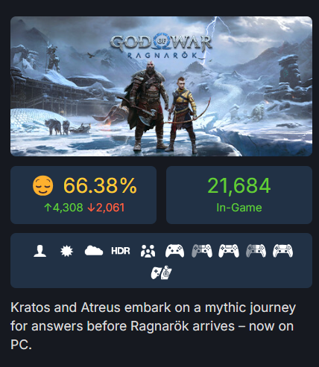
Task: Click the 66.38% review rating score
Action: 100,185
